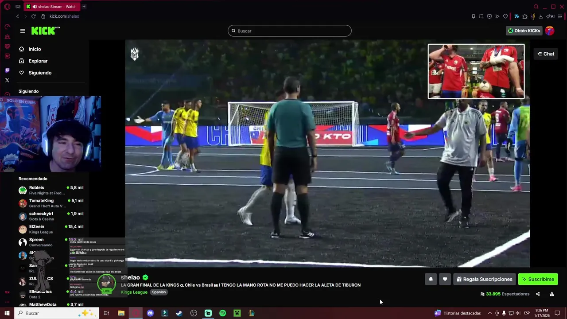Open the extensions puzzle icon
This screenshot has width=567, height=319.
pyautogui.click(x=525, y=16)
